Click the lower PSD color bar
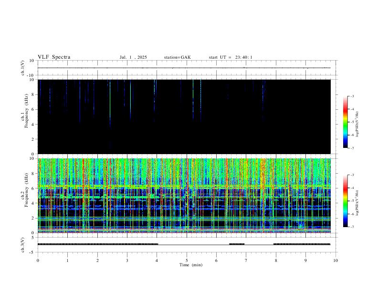Screen dimensions: 378x292 pyautogui.click(x=345, y=201)
